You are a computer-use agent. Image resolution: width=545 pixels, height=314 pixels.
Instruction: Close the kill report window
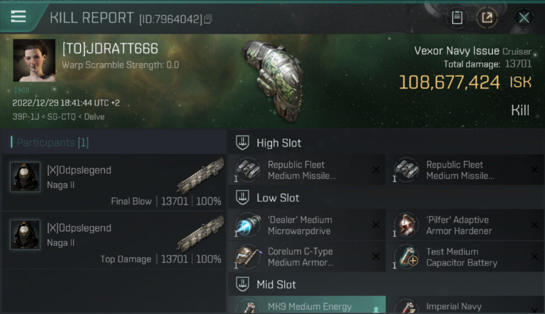[524, 18]
